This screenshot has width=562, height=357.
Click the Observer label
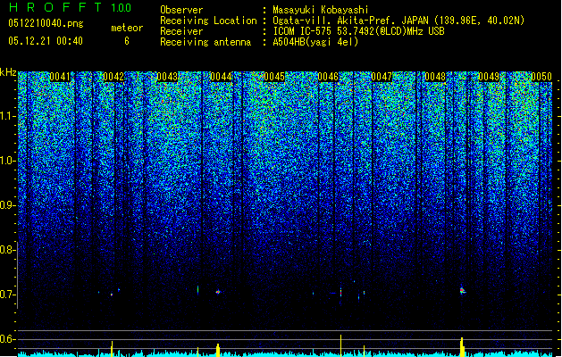pyautogui.click(x=181, y=10)
